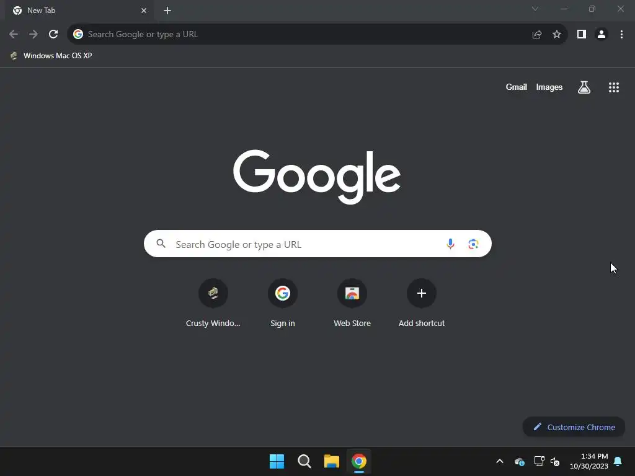The height and width of the screenshot is (476, 635).
Task: Bookmark this tab with the star icon
Action: pyautogui.click(x=557, y=35)
